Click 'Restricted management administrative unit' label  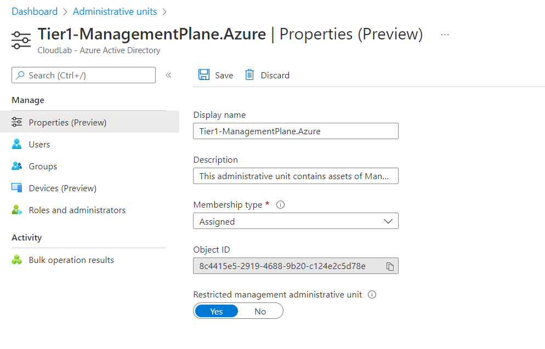[277, 295]
